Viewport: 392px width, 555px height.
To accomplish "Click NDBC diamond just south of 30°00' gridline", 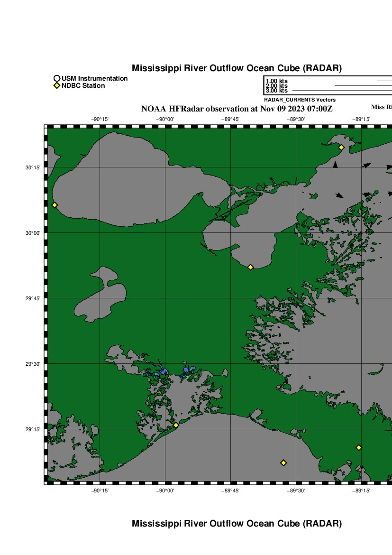I will point(251,267).
